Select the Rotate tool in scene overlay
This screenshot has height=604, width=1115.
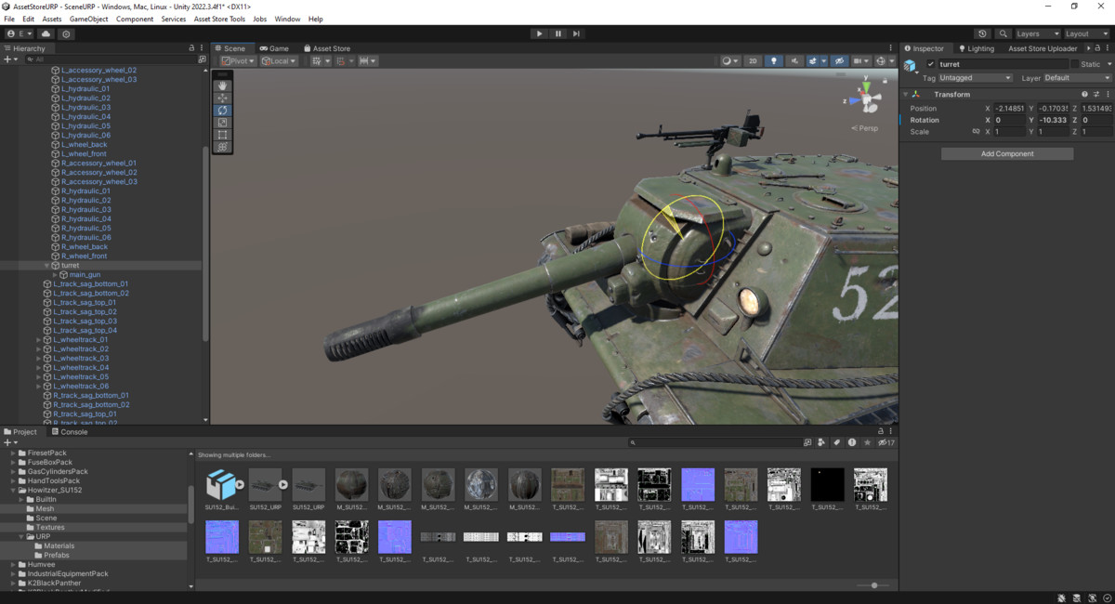222,110
